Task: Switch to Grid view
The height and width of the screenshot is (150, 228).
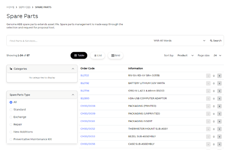Action: (115, 56)
